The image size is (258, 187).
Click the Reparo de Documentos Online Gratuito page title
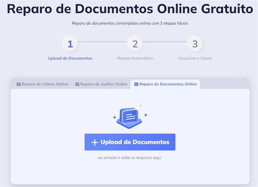[129, 9]
